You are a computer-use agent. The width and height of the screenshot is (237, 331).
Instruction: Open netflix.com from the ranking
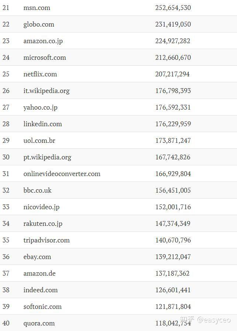click(x=40, y=74)
